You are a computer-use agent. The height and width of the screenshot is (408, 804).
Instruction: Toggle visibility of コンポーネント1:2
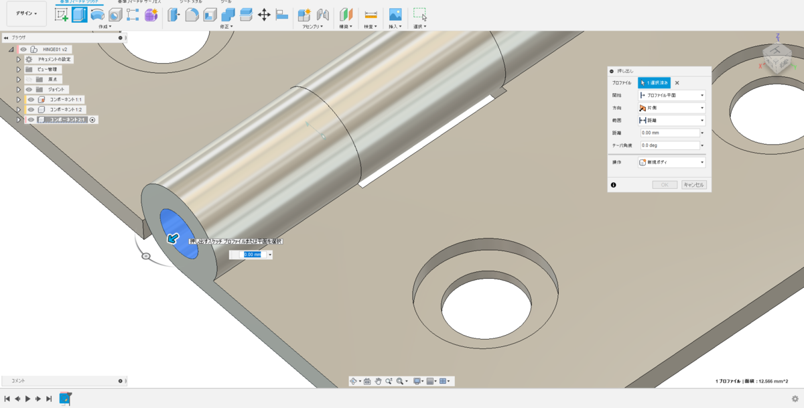click(x=31, y=109)
